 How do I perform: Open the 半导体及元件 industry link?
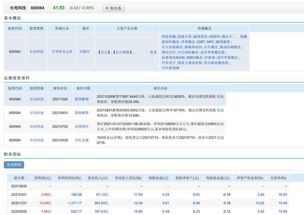tap(62, 51)
